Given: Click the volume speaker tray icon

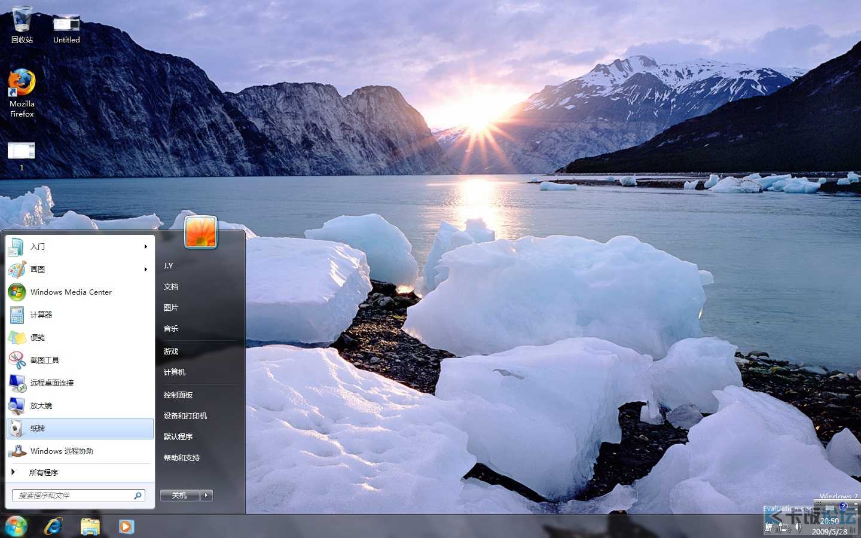Looking at the screenshot, I should point(798,527).
